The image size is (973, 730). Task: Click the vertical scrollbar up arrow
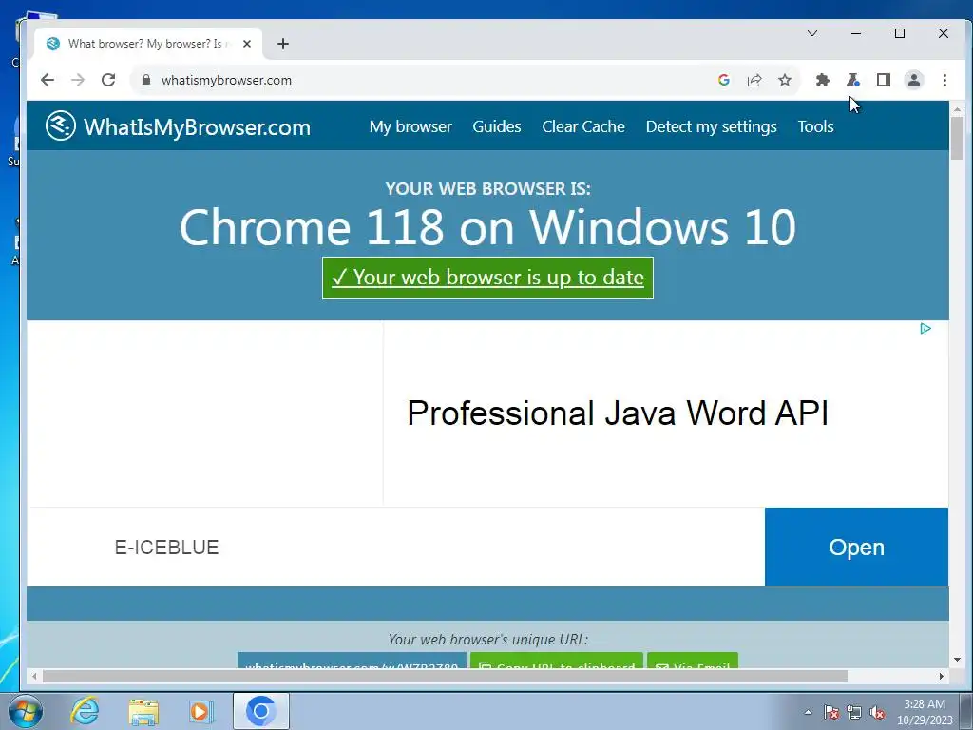coord(957,108)
